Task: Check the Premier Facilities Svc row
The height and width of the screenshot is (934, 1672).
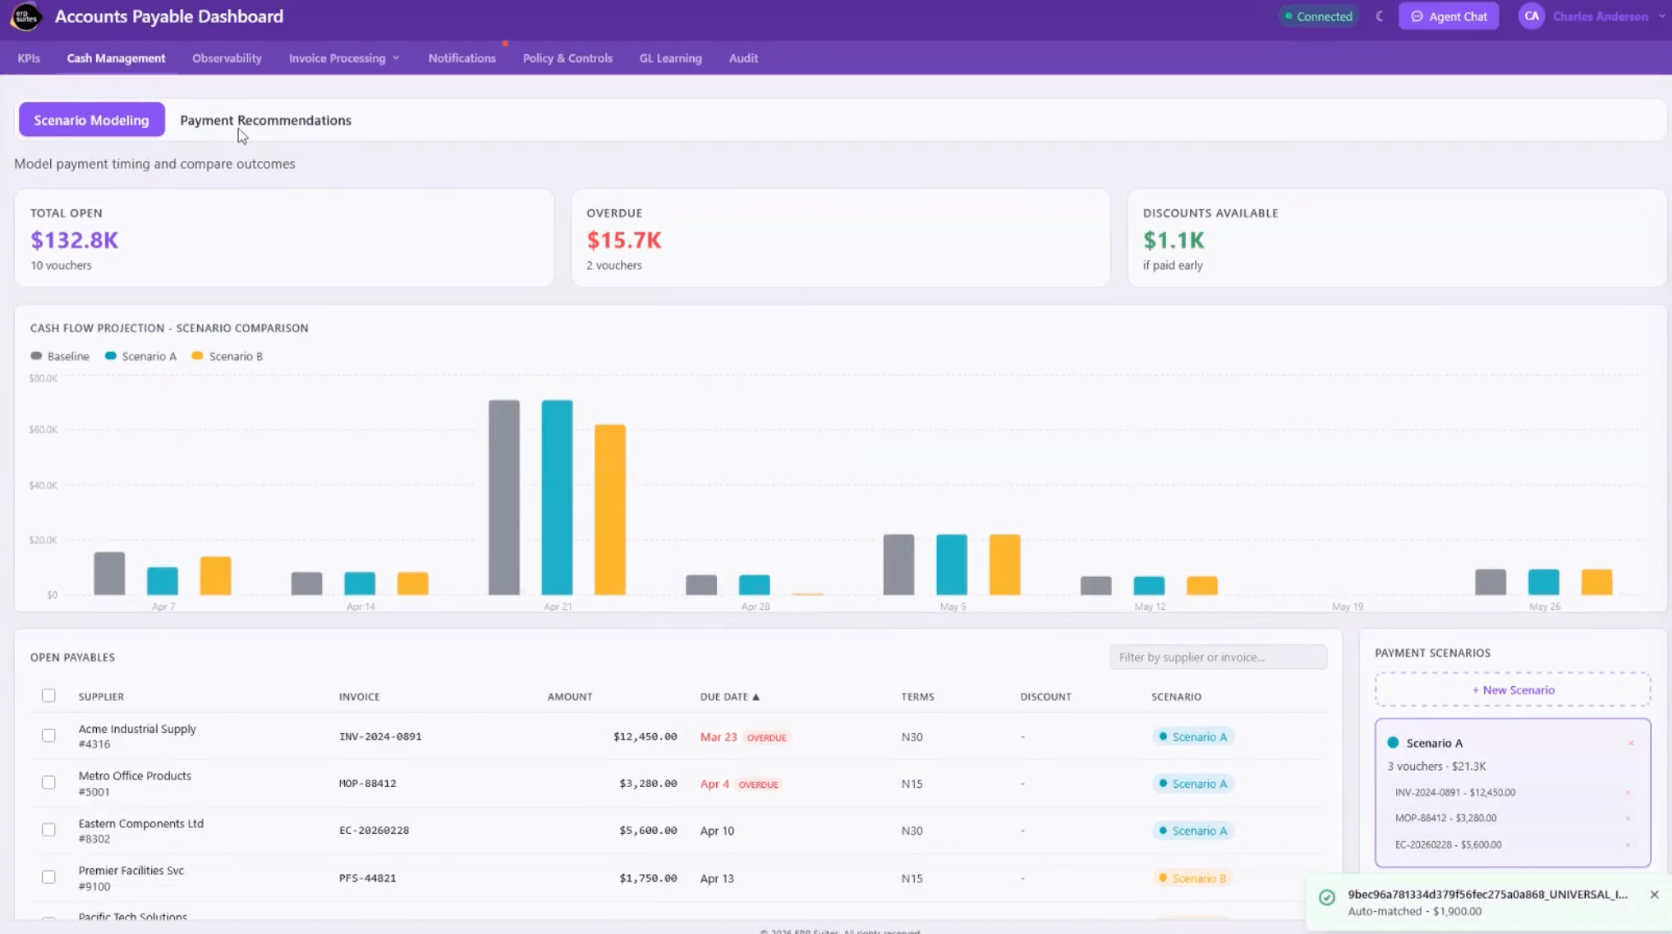Action: pos(48,877)
